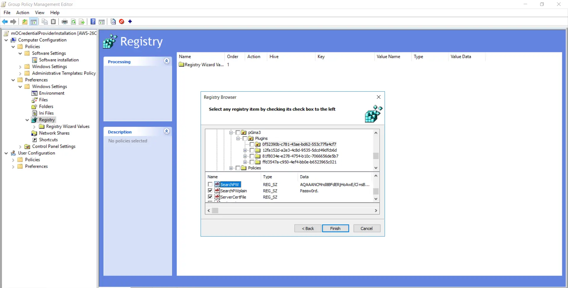
Task: Open Help via the blue question-mark icon
Action: tap(93, 22)
